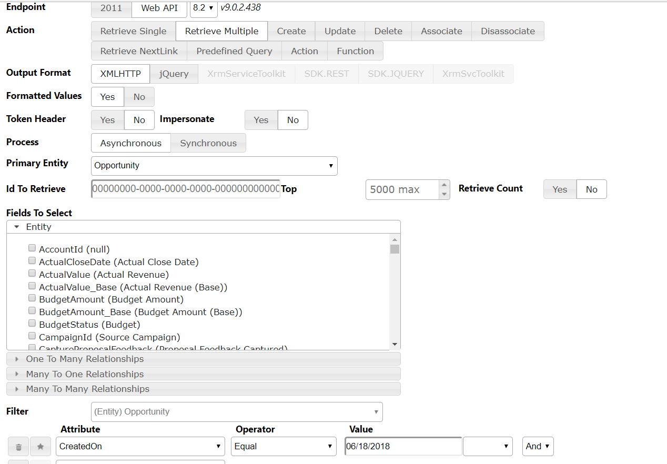667x464 pixels.
Task: Set Formatted Values to No
Action: click(x=139, y=97)
